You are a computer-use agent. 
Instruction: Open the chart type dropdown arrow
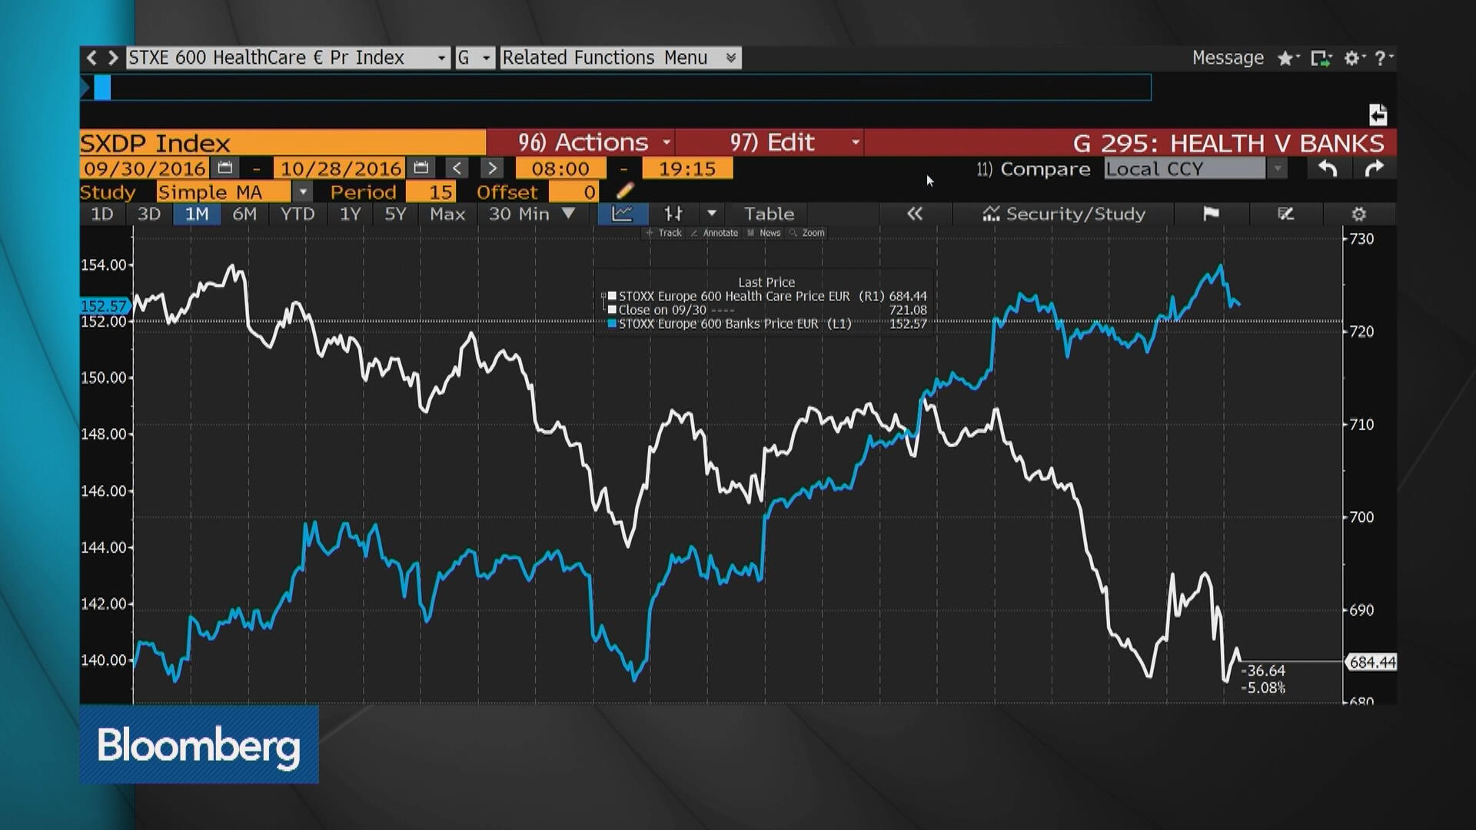click(x=712, y=214)
